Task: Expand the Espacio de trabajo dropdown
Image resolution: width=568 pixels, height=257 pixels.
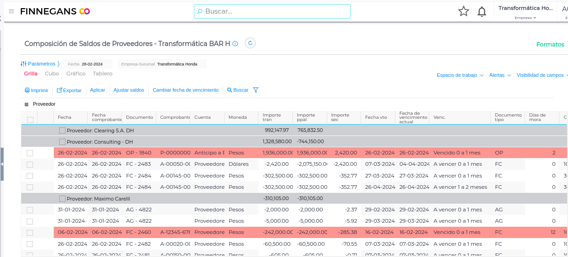Action: [460, 75]
